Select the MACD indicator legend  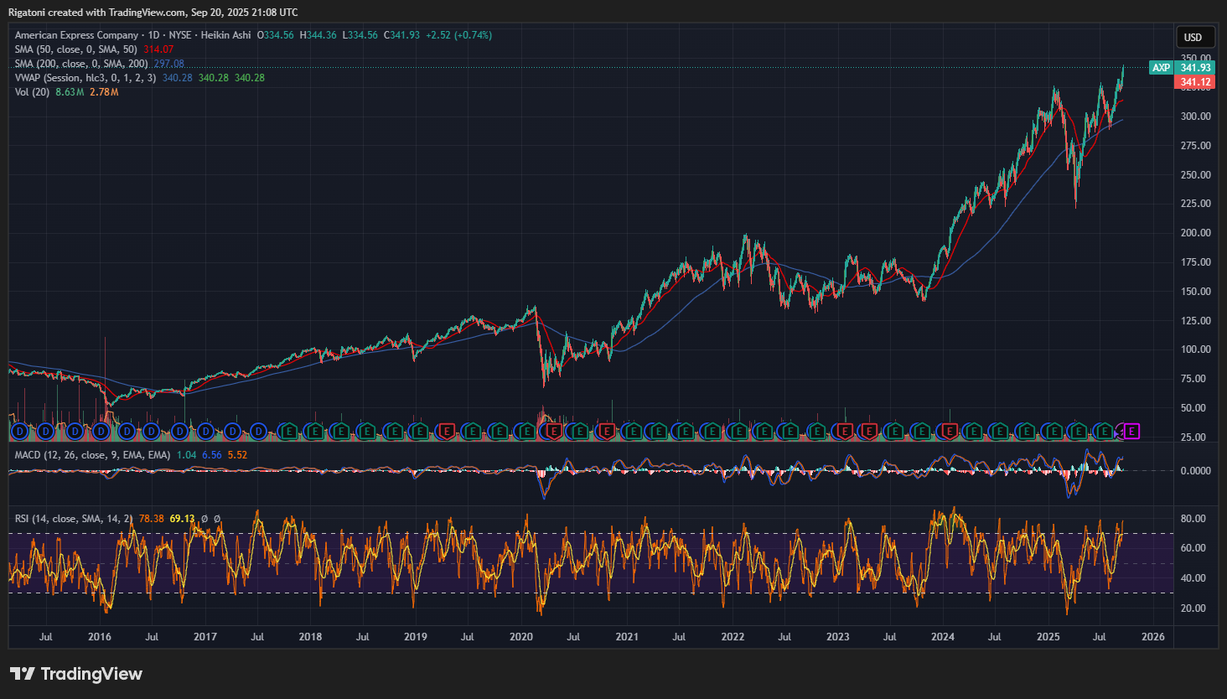tap(92, 455)
